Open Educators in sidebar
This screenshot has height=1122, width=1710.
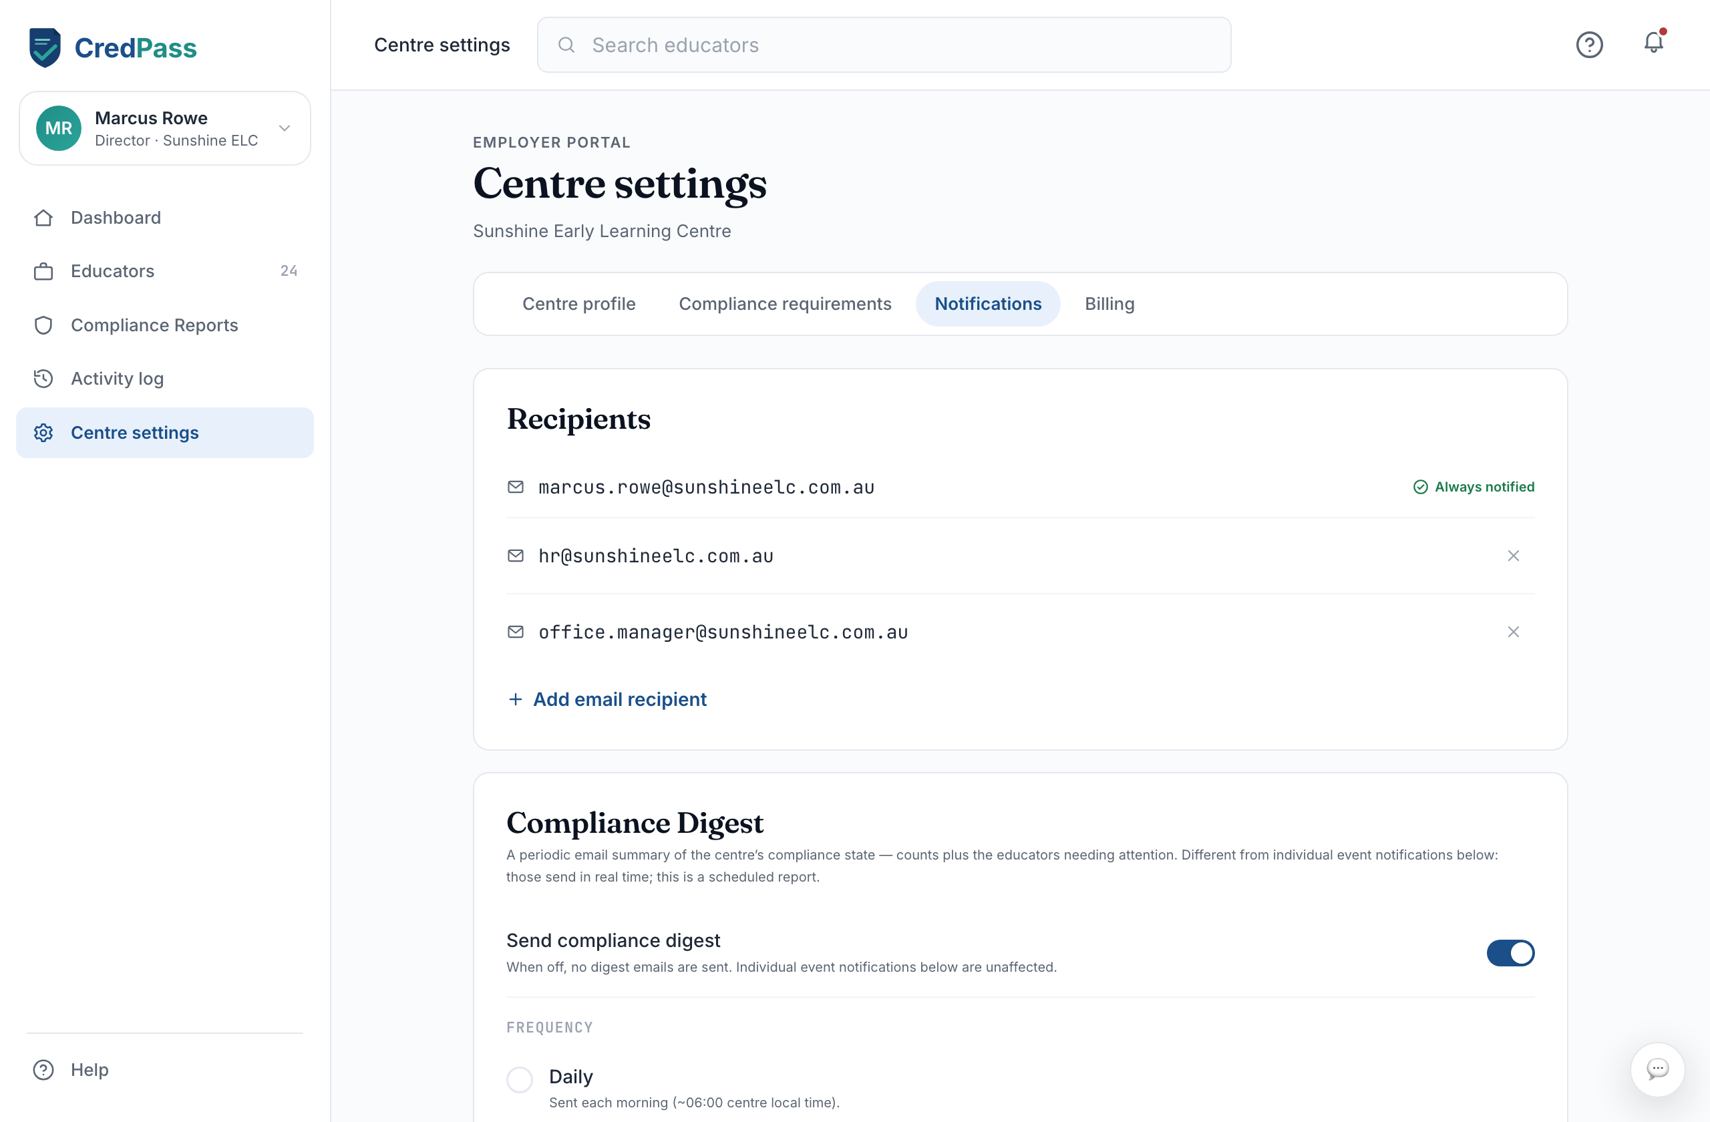click(164, 272)
